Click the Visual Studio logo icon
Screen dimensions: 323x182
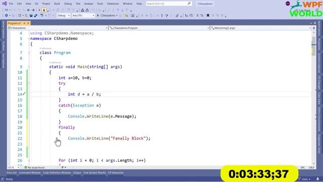pyautogui.click(x=4, y=4)
